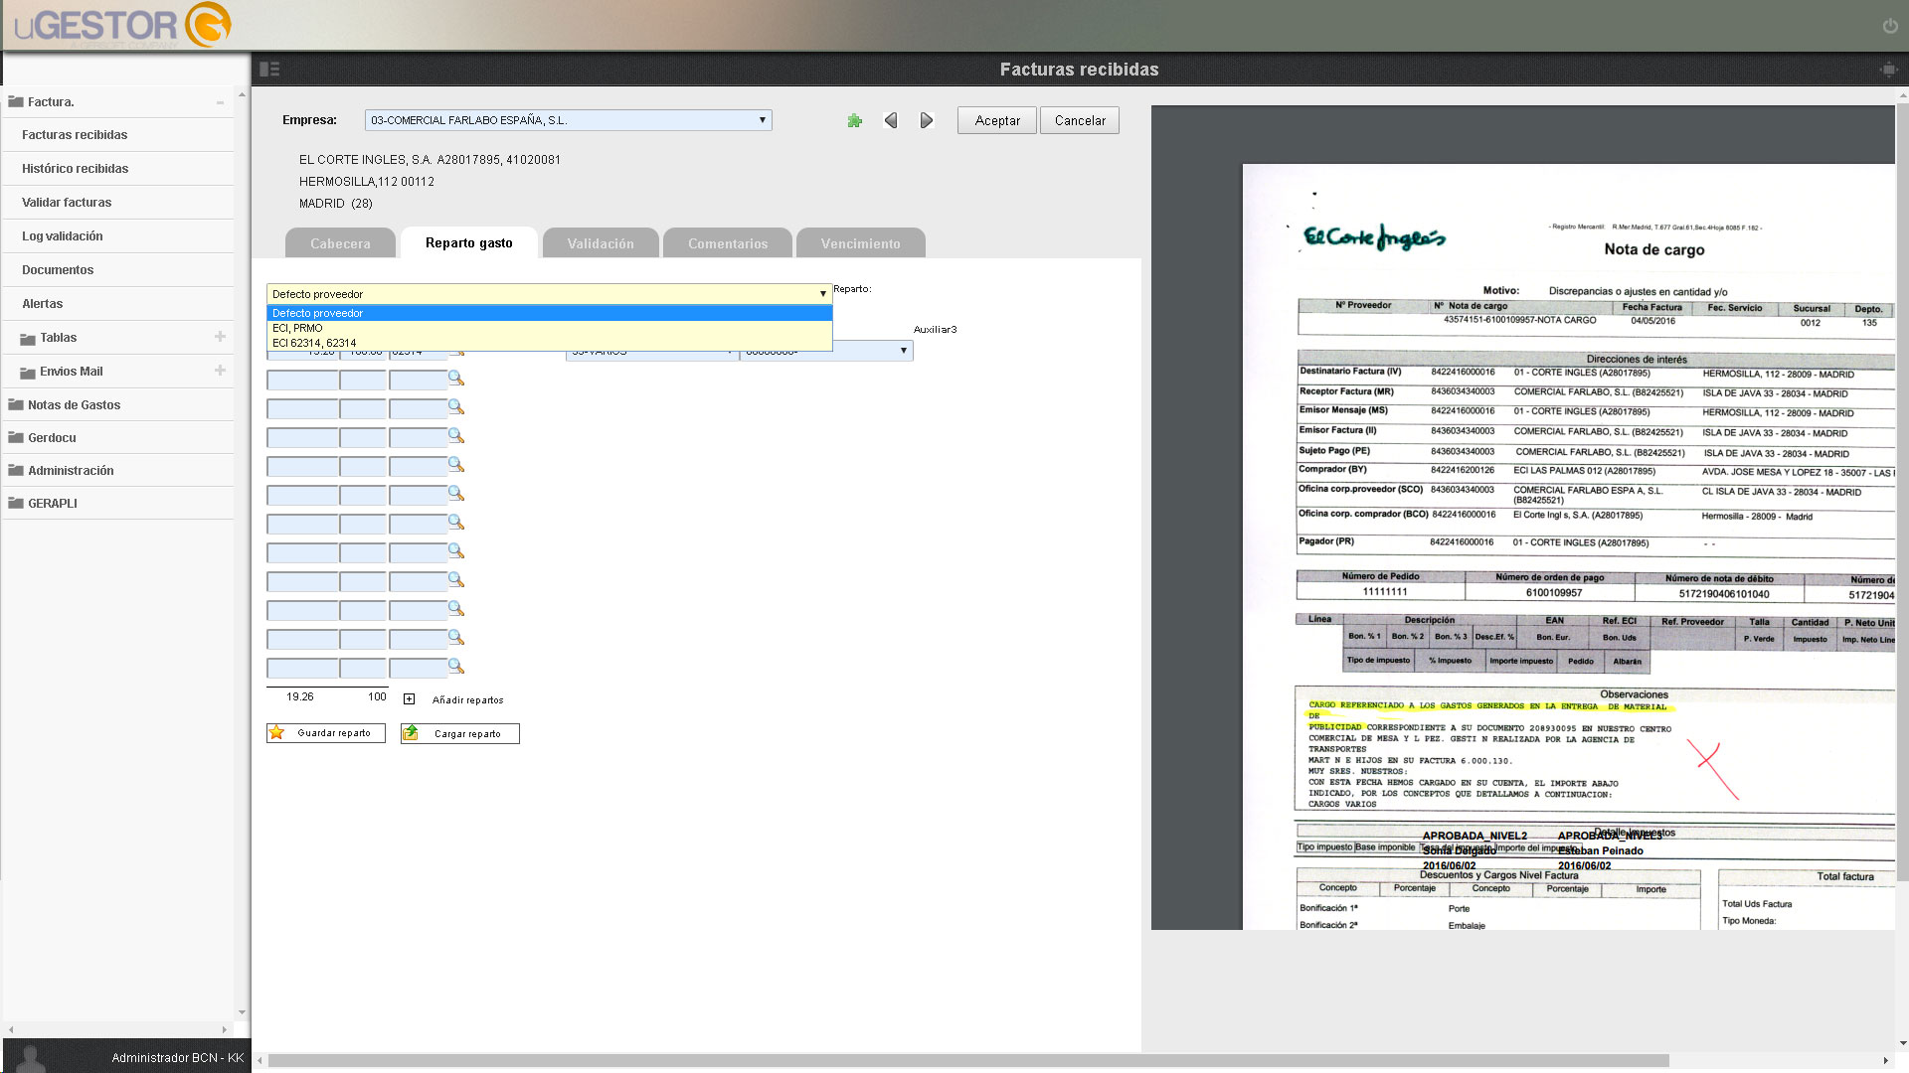
Task: Click the Aceptar button
Action: pos(997,120)
